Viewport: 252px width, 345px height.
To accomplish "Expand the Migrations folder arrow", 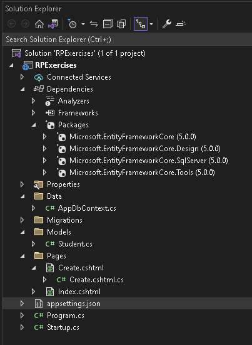I will 22,220.
